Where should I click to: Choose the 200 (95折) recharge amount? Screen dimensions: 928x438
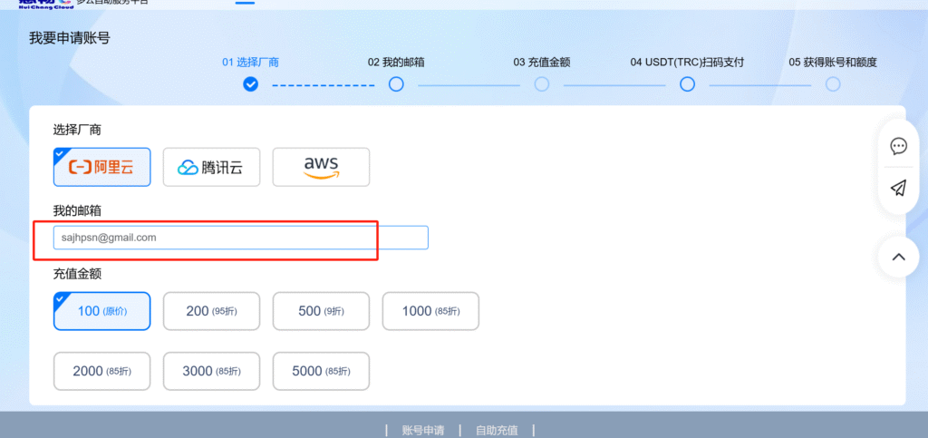[211, 311]
